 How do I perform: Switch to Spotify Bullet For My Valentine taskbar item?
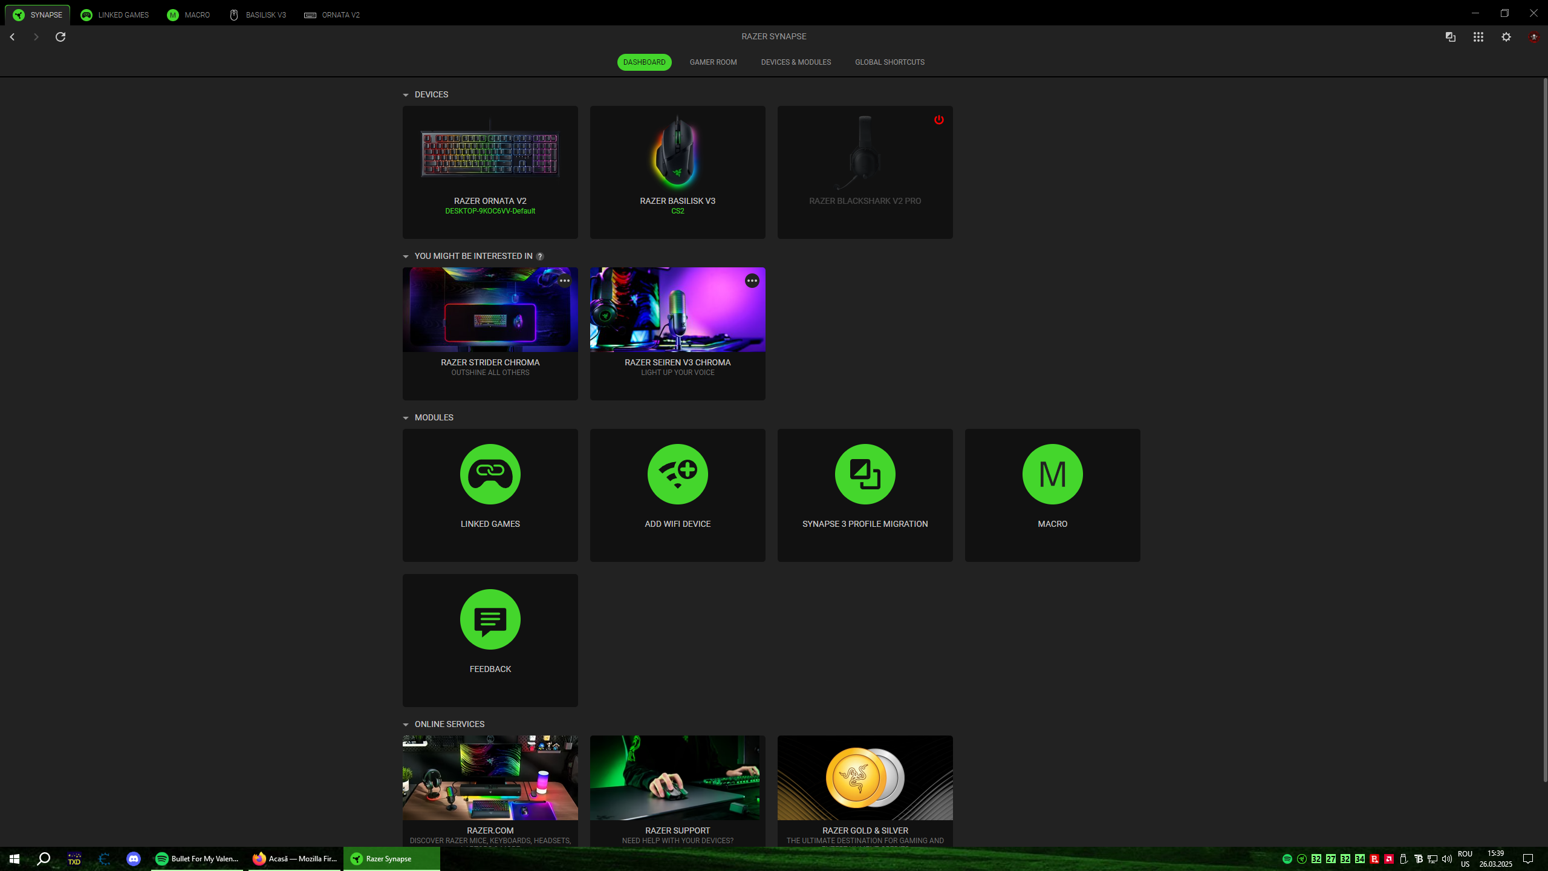click(197, 858)
